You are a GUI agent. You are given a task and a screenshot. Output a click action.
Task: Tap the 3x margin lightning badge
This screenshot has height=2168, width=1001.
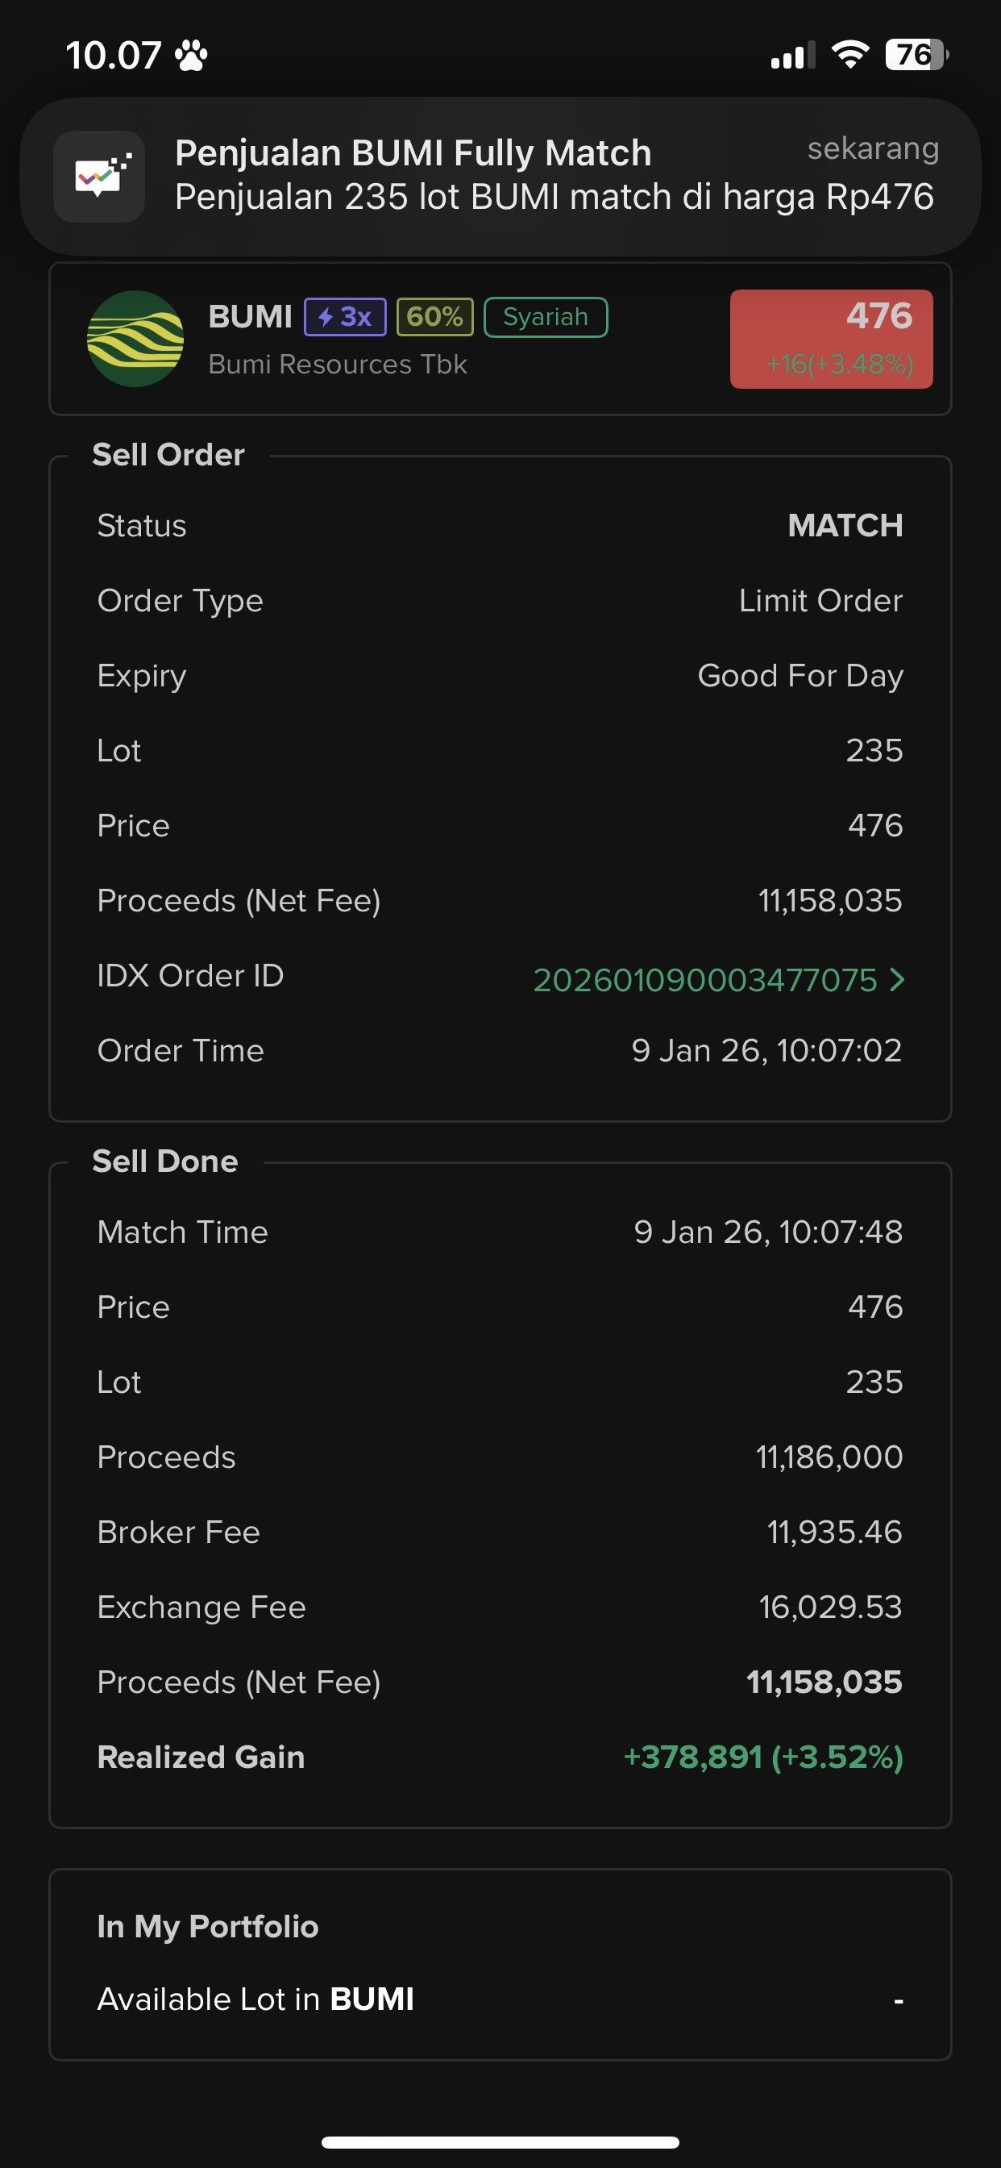345,317
